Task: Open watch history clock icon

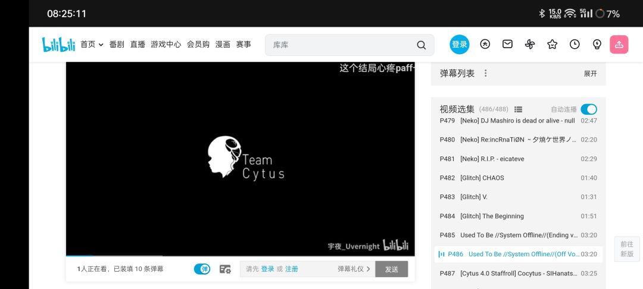Action: [x=575, y=44]
